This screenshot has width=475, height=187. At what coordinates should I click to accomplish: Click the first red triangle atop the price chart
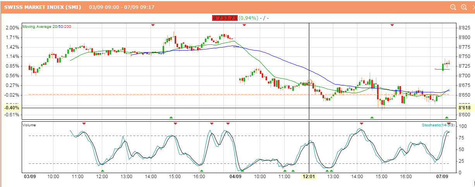pyautogui.click(x=153, y=25)
